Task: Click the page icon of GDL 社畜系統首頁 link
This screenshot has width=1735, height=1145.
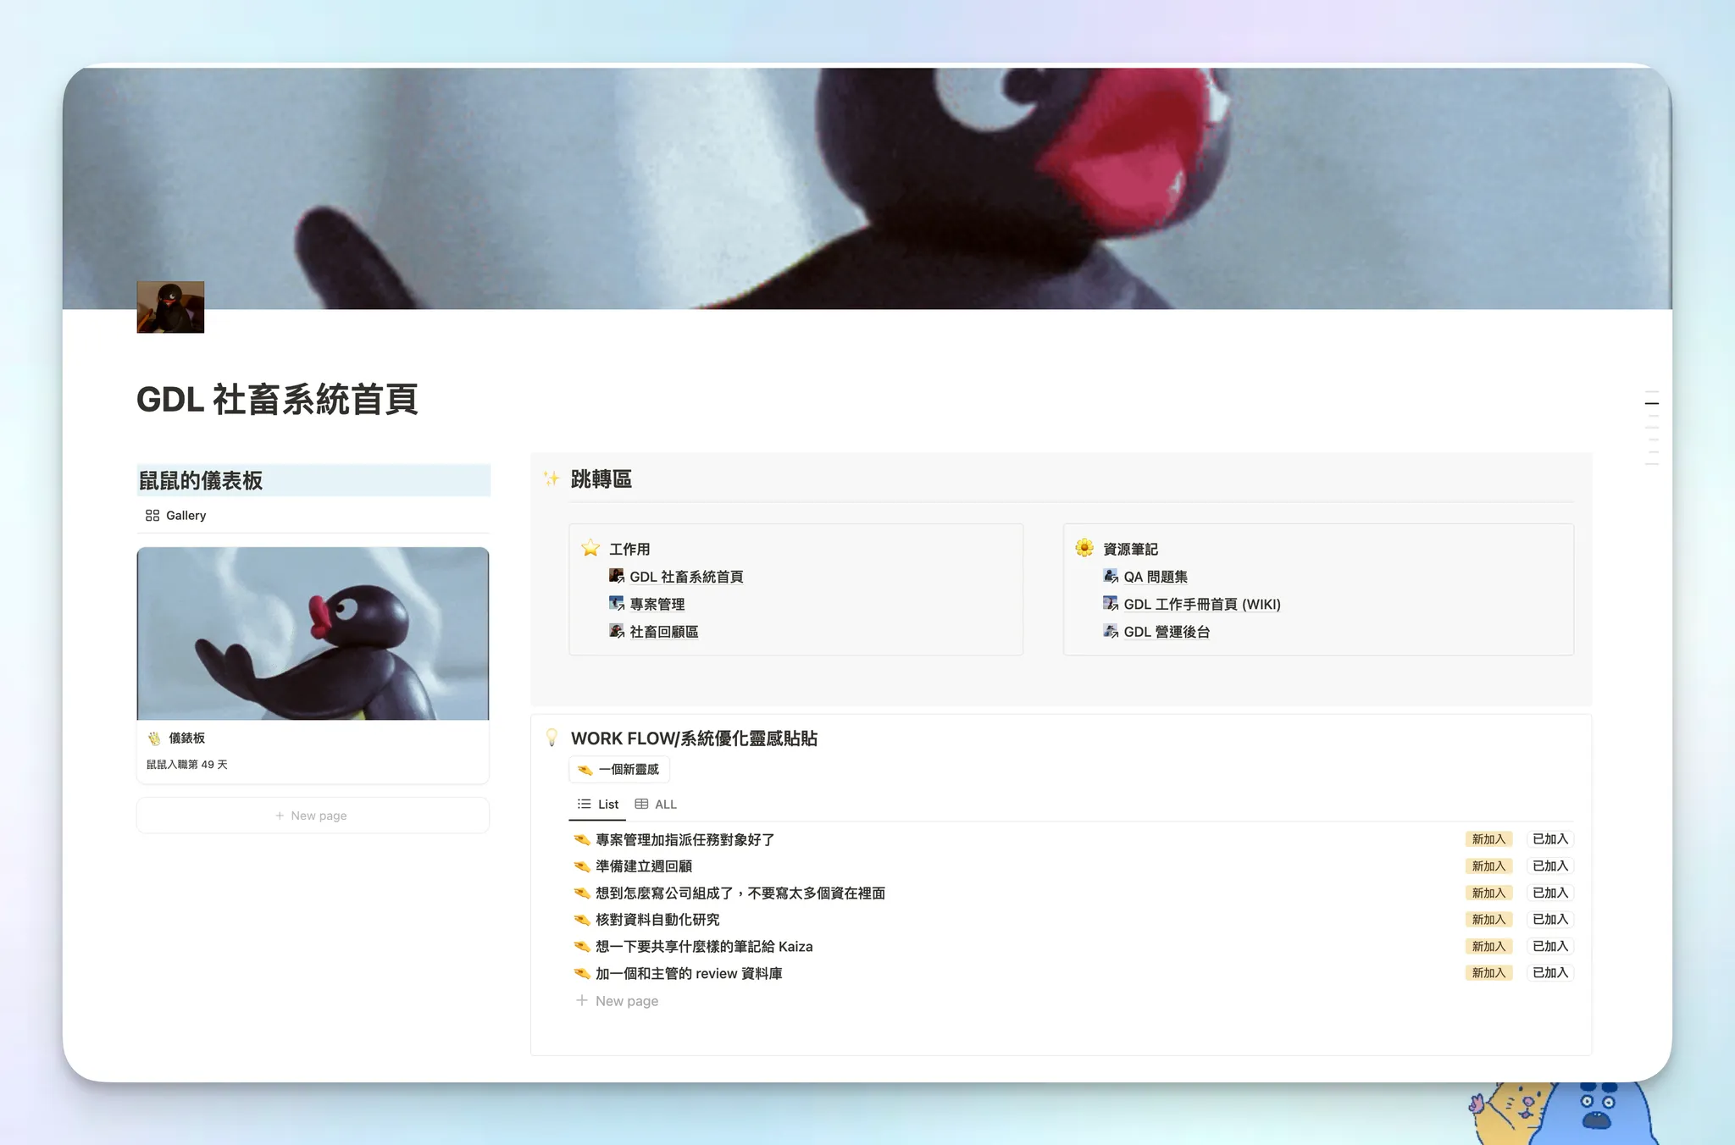Action: tap(617, 576)
